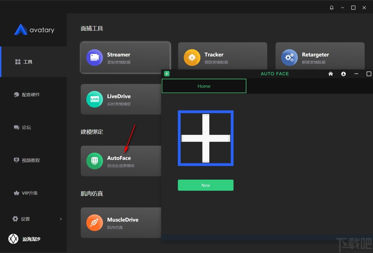The height and width of the screenshot is (253, 373).
Task: Maximize the Avatary main window
Action: click(353, 8)
